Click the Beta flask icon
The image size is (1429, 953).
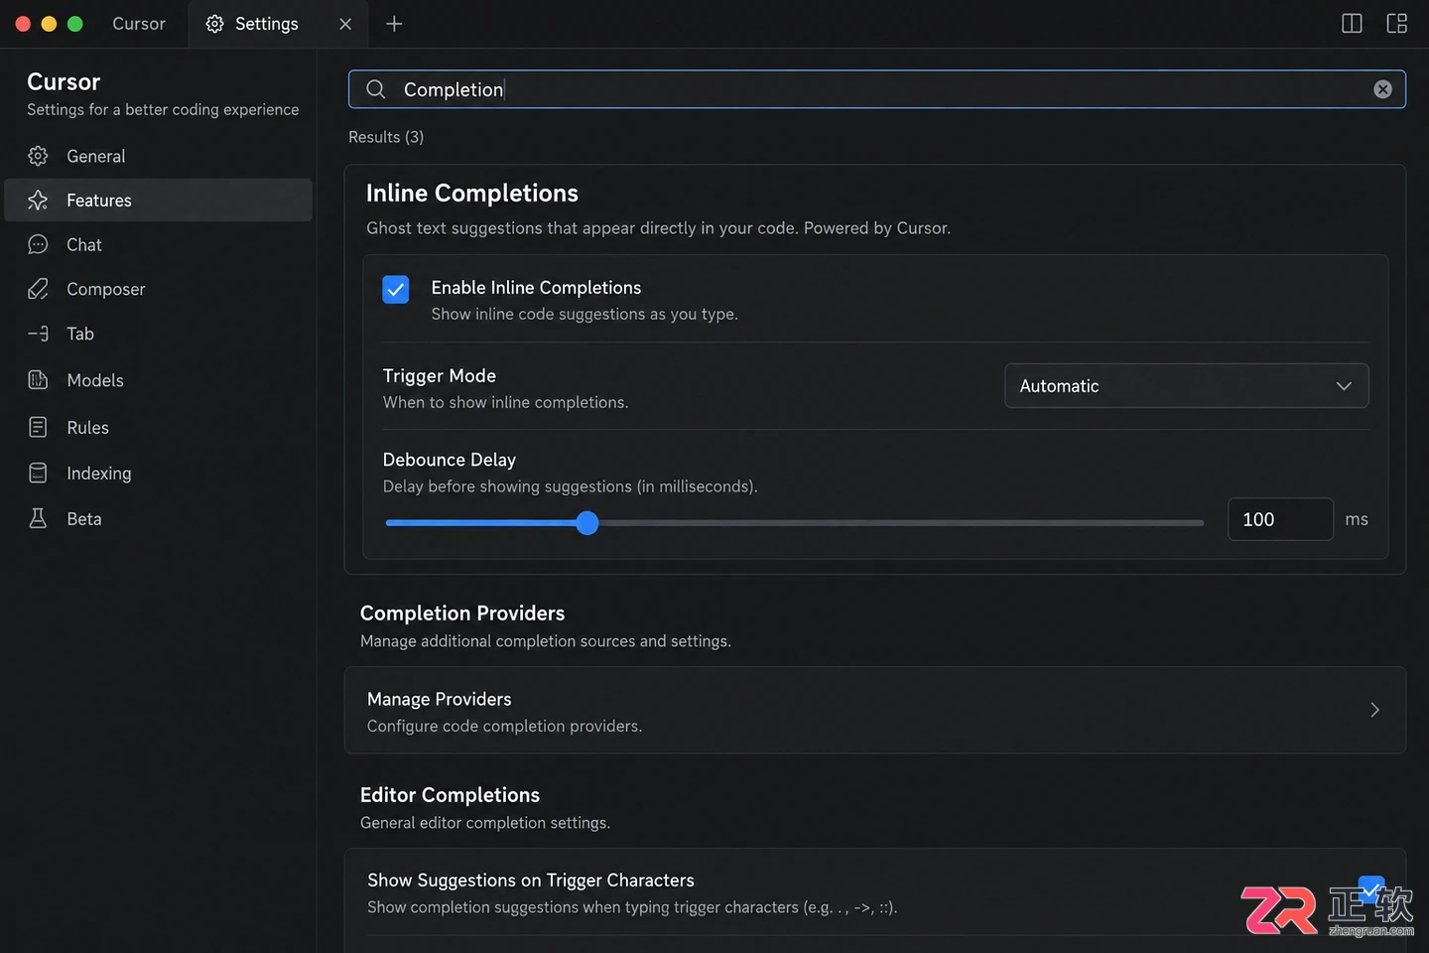click(x=38, y=518)
